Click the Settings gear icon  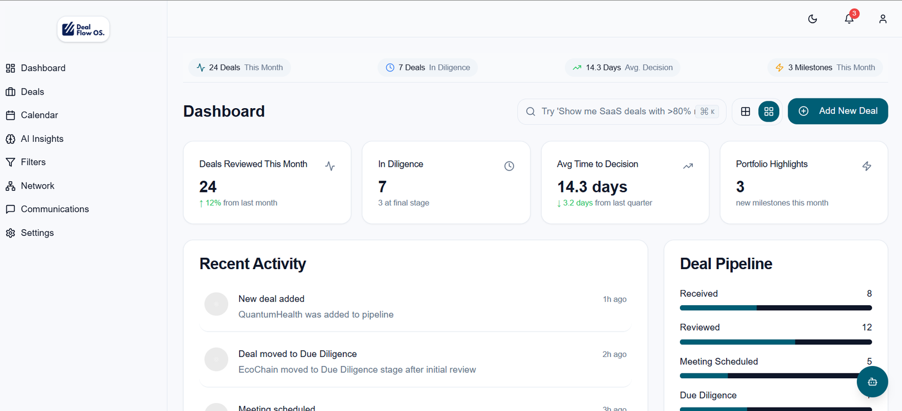(10, 233)
